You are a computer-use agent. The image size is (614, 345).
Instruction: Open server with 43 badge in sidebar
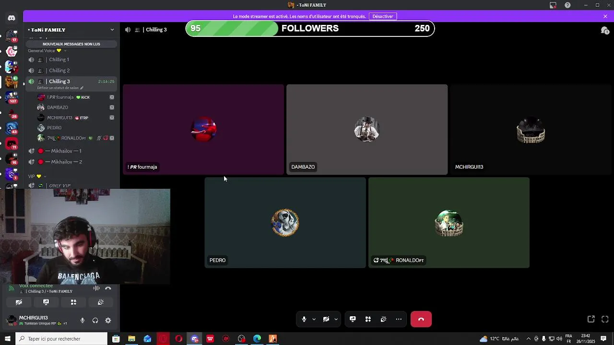coord(12,127)
